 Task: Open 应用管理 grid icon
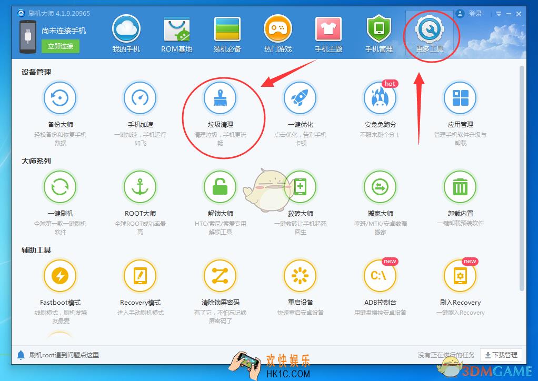(460, 98)
